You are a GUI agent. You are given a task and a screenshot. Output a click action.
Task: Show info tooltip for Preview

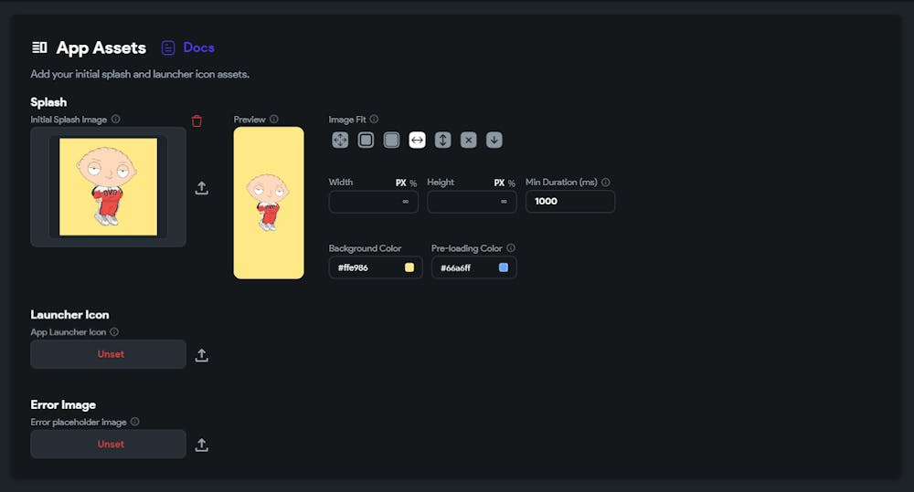click(x=274, y=119)
